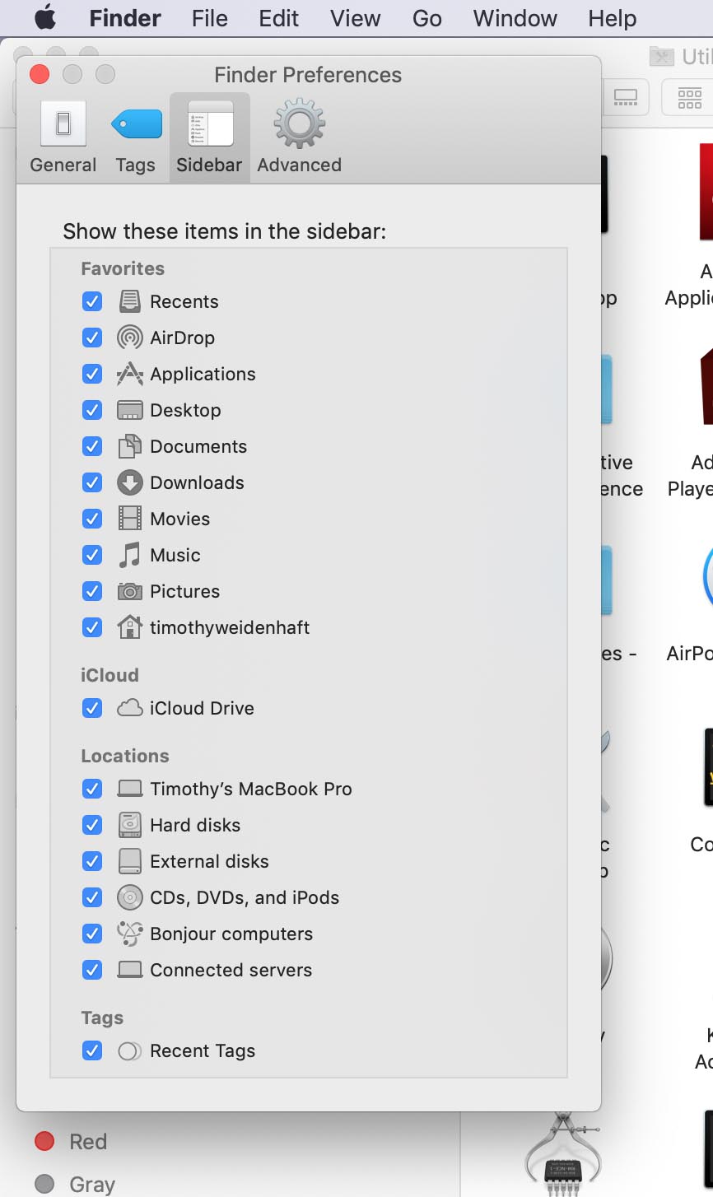Uncheck the Recents checkbox
Image resolution: width=713 pixels, height=1197 pixels.
point(92,301)
